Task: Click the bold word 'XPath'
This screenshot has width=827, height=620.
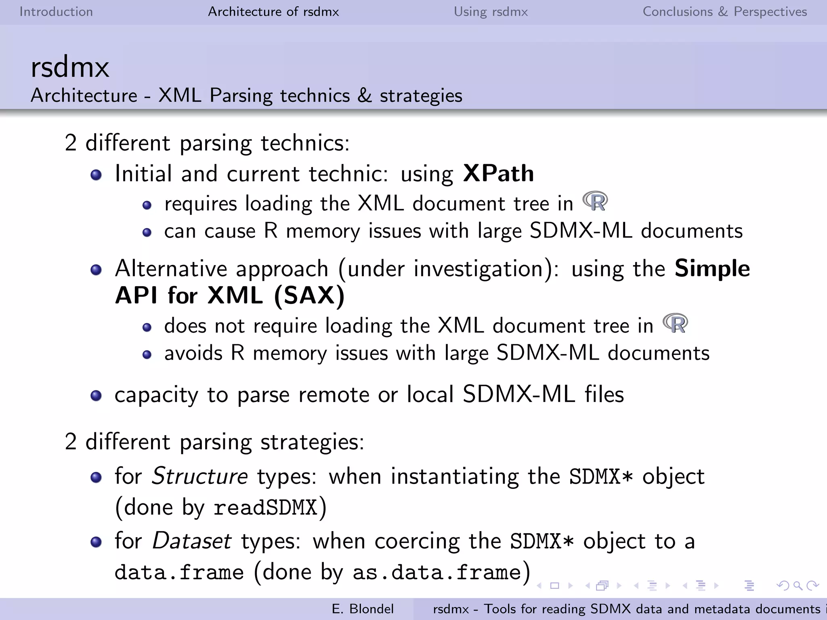Action: click(499, 174)
